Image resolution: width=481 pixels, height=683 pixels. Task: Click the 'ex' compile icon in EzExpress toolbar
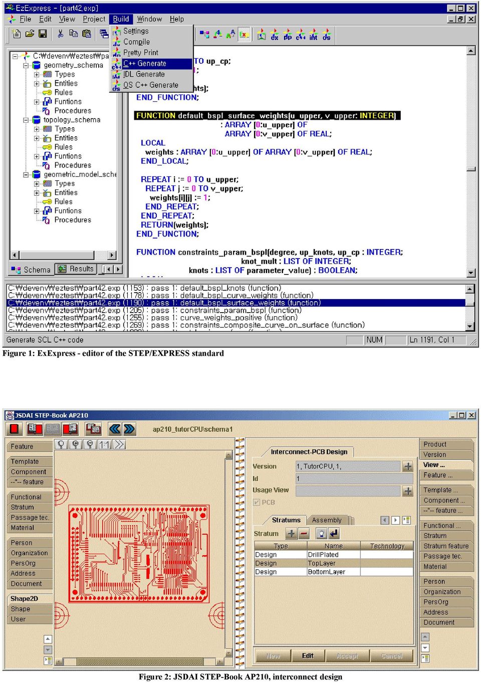(x=275, y=35)
